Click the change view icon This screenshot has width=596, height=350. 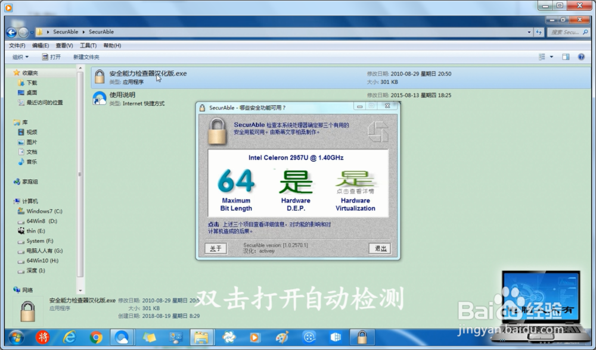pos(542,57)
